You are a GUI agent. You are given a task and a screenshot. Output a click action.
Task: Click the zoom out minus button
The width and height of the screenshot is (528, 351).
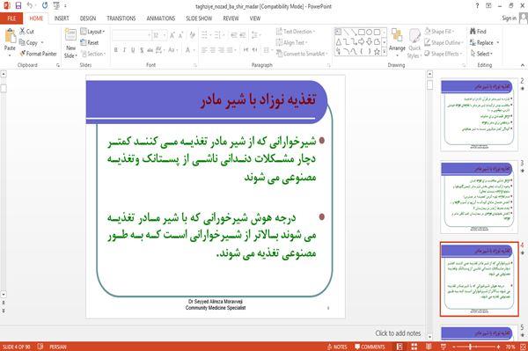tap(453, 347)
